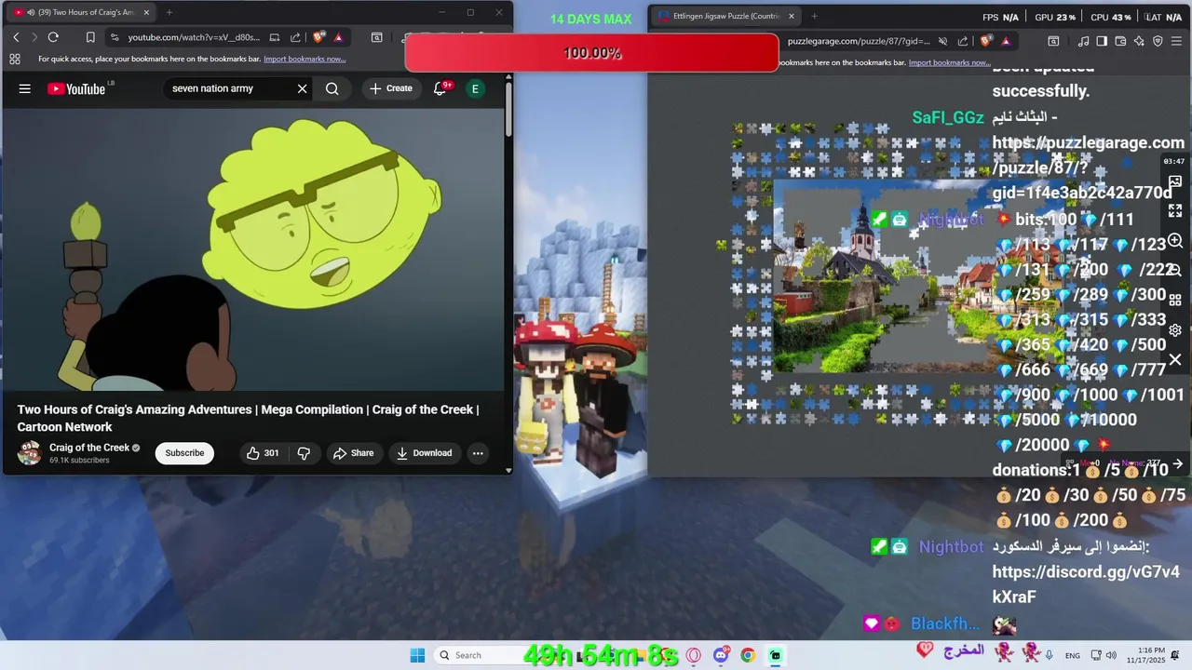Mute the YouTube tab via speaker icon
1192x670 pixels.
coord(31,13)
